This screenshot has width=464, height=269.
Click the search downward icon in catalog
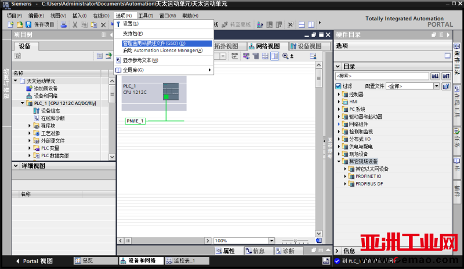[x=435, y=76]
